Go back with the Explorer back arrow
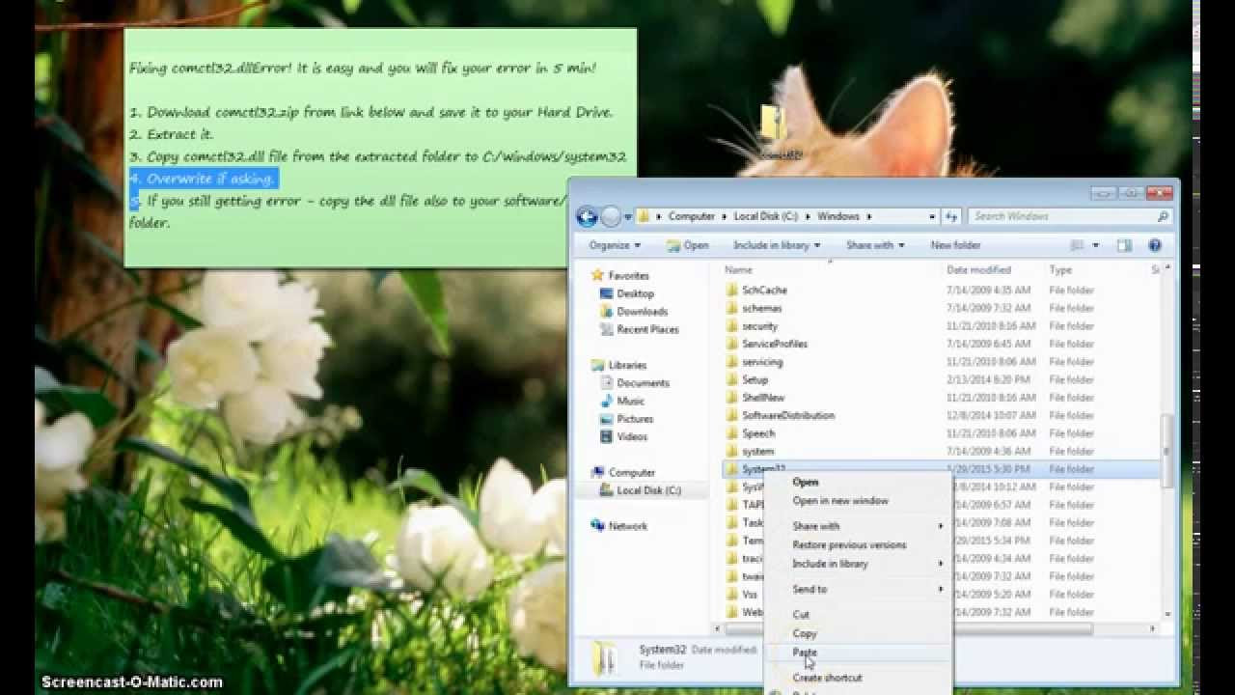Screen dimensions: 1235x695 point(587,217)
